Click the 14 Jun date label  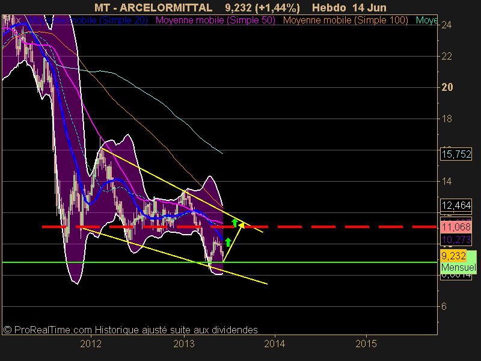[369, 7]
